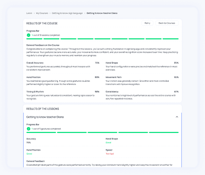
Task: Click first segment of the gestures progress bar
Action: click(41, 133)
